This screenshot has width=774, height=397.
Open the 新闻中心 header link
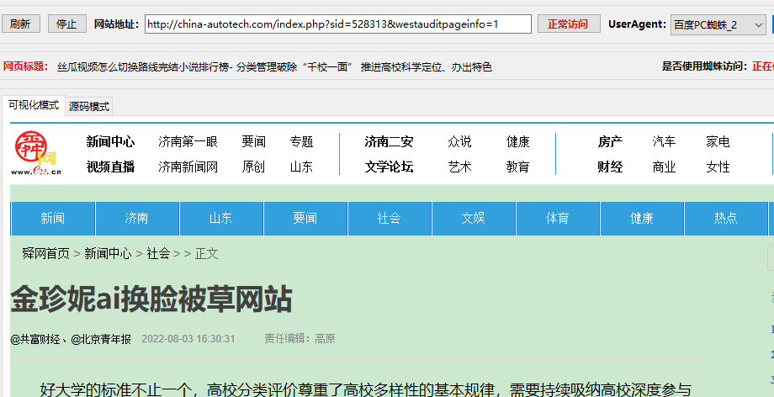[x=110, y=142]
